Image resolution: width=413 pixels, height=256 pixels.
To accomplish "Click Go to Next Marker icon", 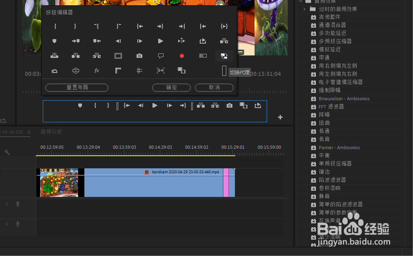I will (76, 41).
